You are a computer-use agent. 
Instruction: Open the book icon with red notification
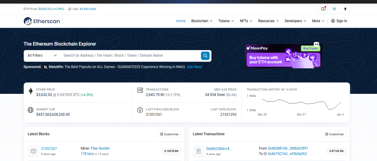pyautogui.click(x=323, y=9)
